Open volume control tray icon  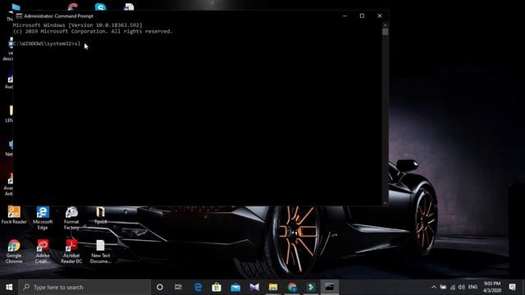461,287
